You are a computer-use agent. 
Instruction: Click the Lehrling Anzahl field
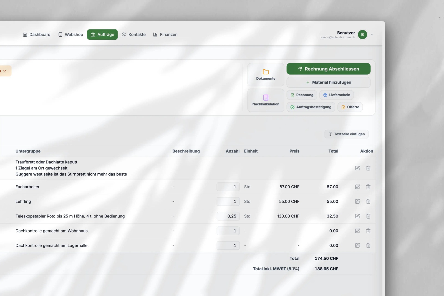click(x=228, y=202)
